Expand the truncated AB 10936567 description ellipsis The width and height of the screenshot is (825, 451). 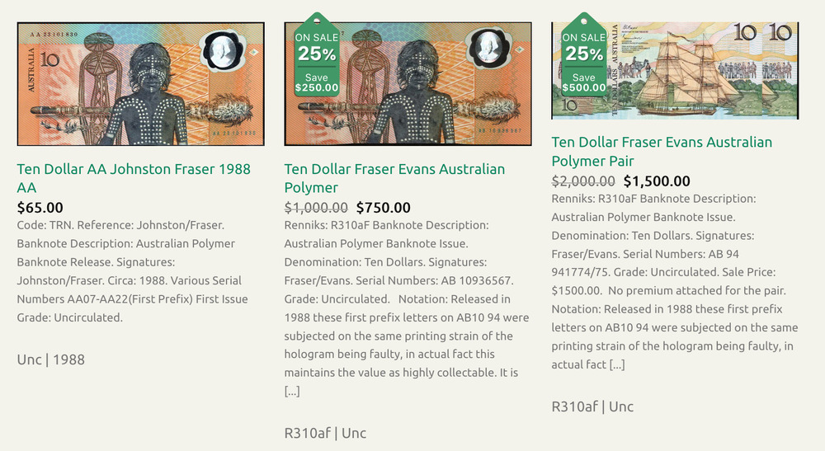coord(292,391)
